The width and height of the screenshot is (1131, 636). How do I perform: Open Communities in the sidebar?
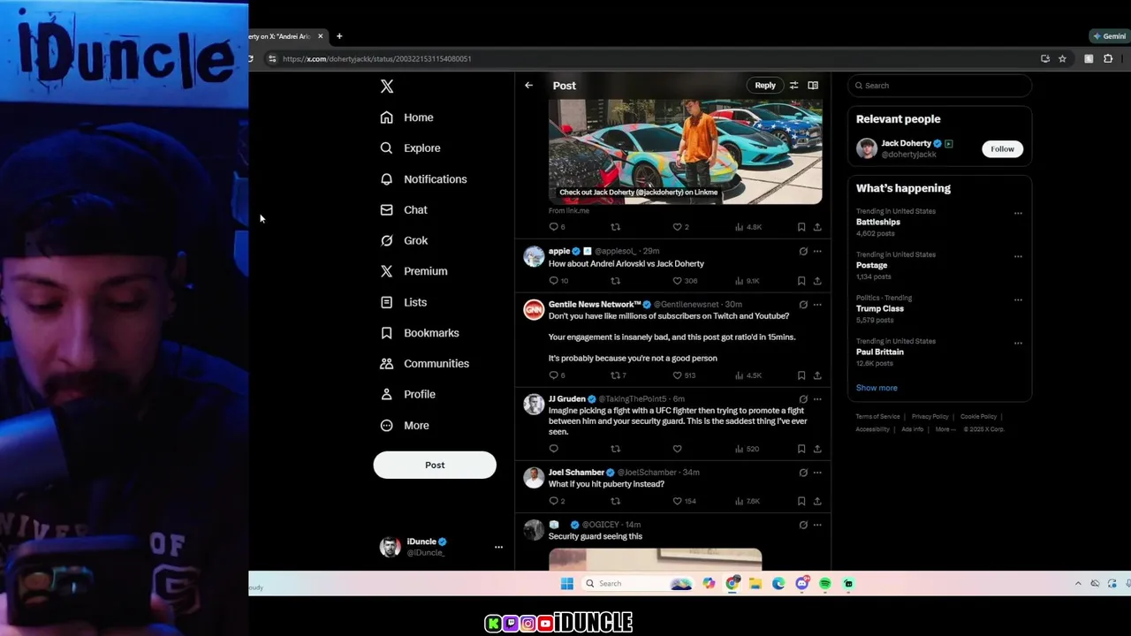coord(424,364)
